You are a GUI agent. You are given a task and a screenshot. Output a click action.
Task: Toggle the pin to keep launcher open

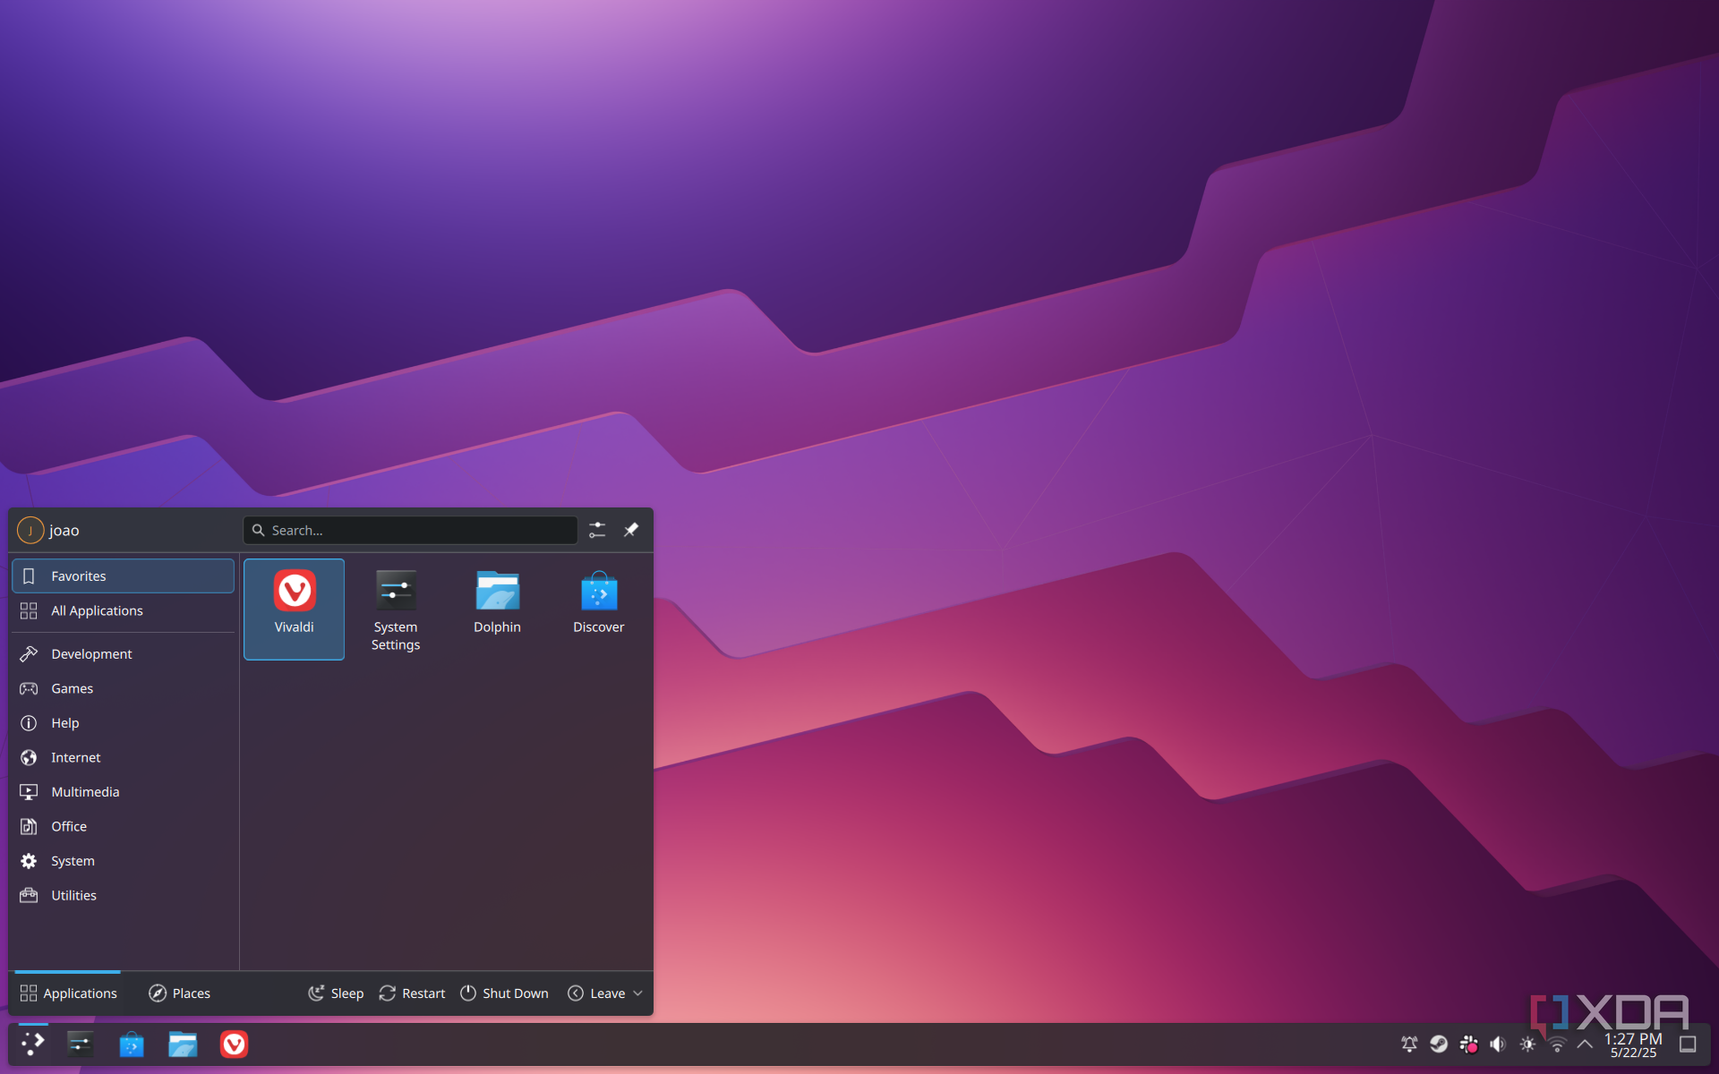tap(631, 530)
